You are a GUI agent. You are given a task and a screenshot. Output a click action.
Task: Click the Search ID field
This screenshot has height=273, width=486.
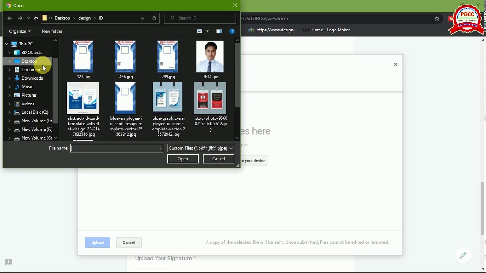click(x=200, y=18)
